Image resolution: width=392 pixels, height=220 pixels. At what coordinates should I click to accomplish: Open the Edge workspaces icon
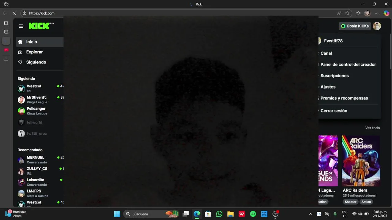(6, 4)
